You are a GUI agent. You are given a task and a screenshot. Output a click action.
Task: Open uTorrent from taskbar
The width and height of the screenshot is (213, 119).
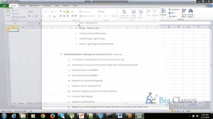pyautogui.click(x=72, y=116)
